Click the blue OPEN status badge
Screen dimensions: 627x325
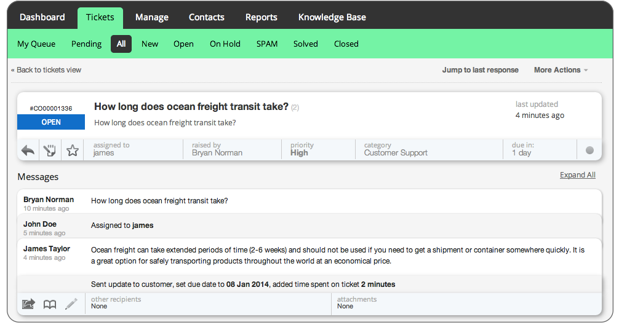[x=51, y=122]
